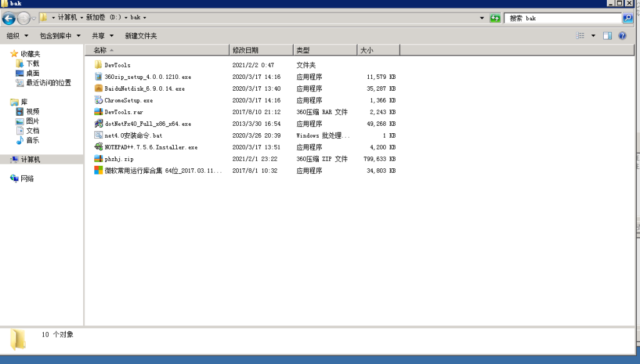Click the 2013/3/30 16:54 date cell
Viewport: 640px width, 364px height.
256,124
